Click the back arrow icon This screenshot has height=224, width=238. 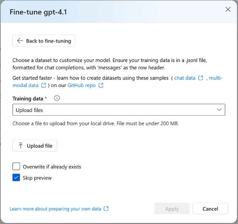tap(20, 41)
